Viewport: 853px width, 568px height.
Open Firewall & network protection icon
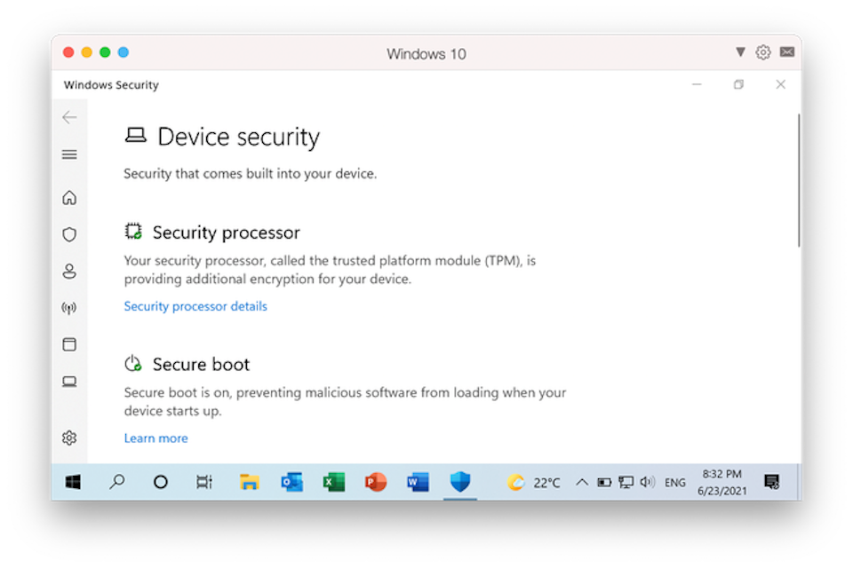coord(69,308)
